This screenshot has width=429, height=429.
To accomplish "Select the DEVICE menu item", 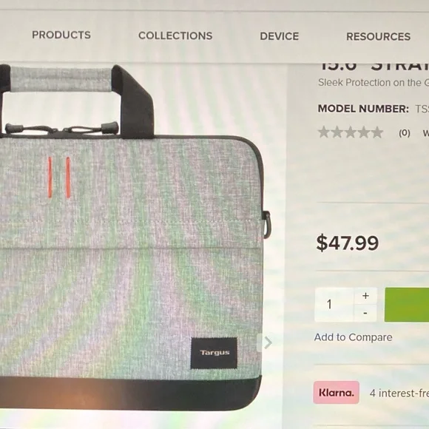I will coord(280,36).
